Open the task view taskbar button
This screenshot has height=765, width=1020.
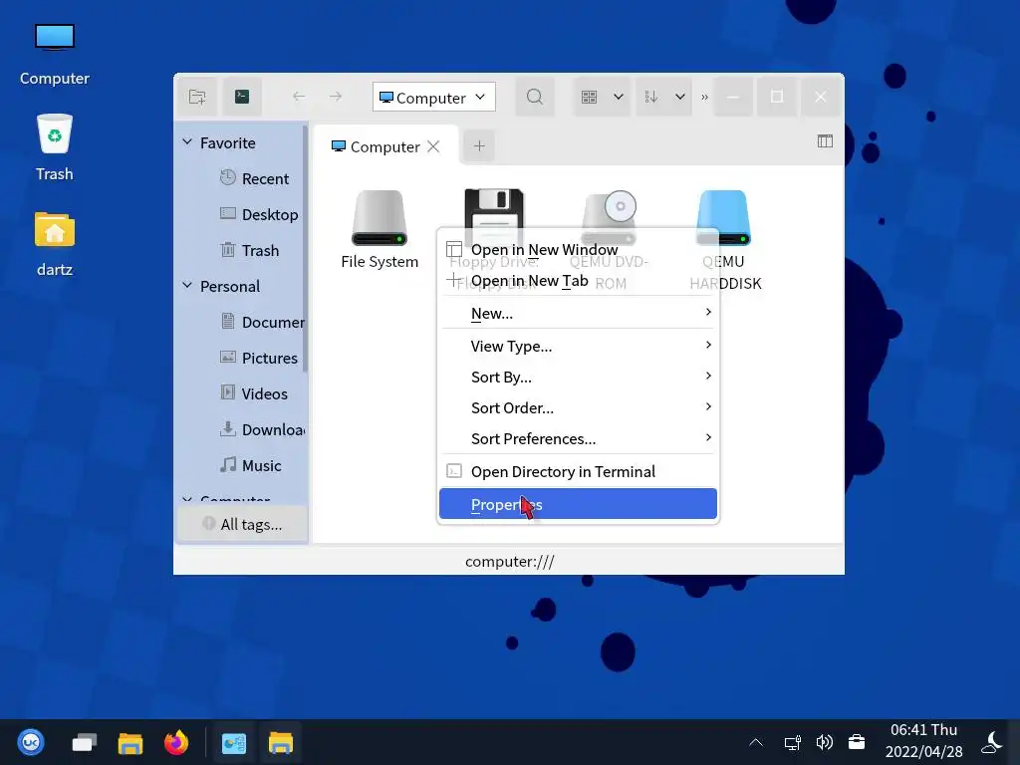coord(84,742)
